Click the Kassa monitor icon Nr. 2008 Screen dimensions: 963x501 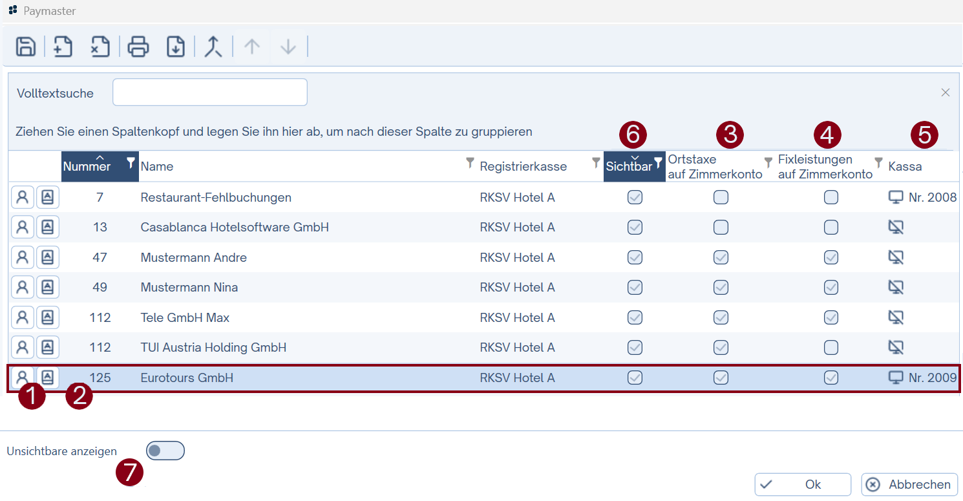point(896,197)
